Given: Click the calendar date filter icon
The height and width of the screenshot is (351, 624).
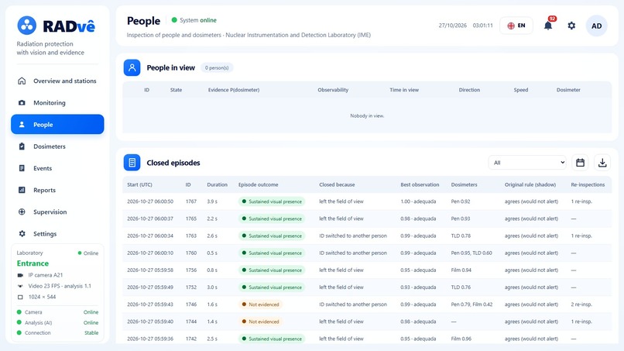Looking at the screenshot, I should [x=580, y=163].
